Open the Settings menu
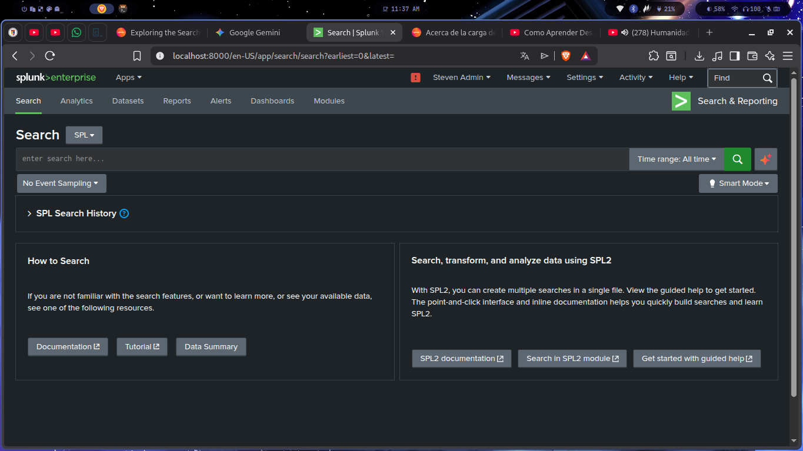 [x=584, y=77]
